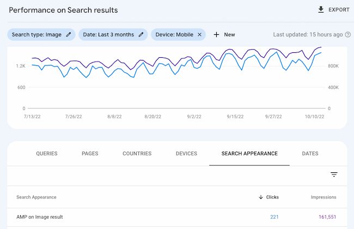The width and height of the screenshot is (354, 229).
Task: Select the Search Appearance tab
Action: 249,154
